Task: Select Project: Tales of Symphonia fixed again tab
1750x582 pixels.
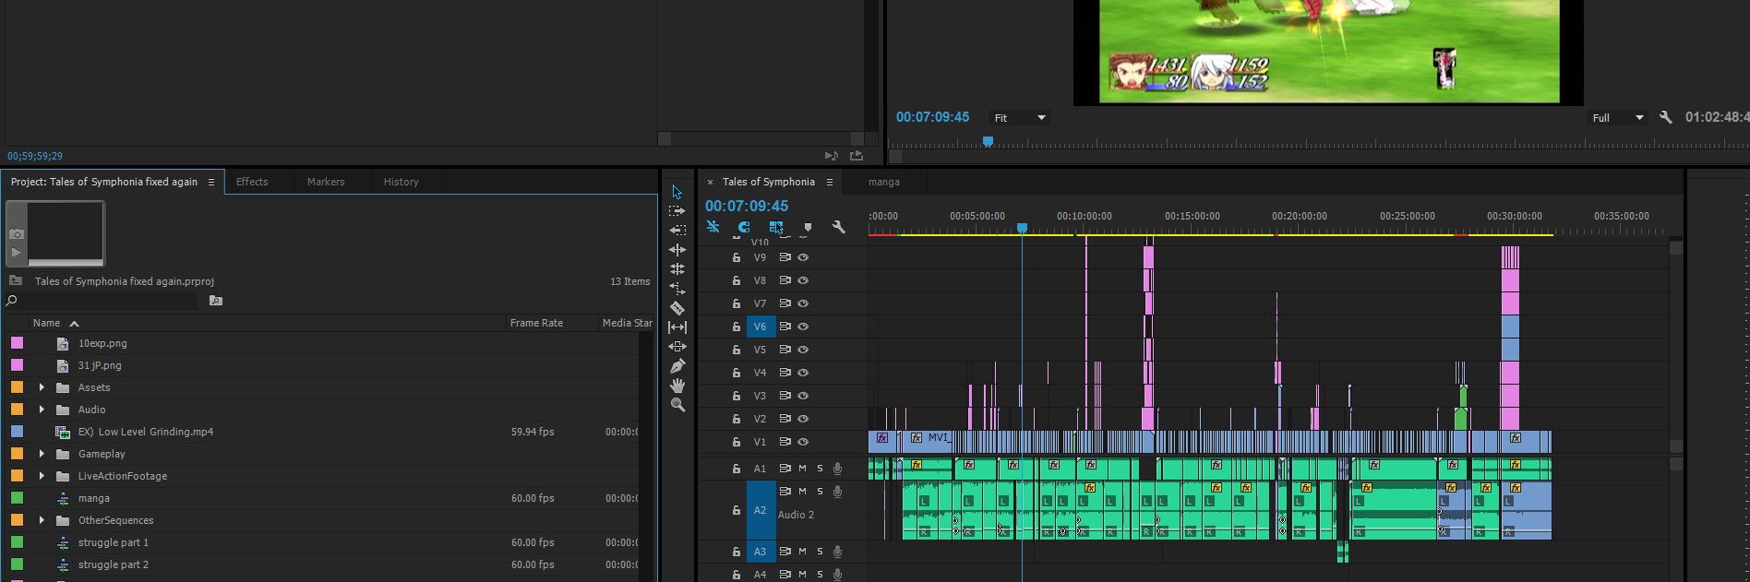Action: click(104, 182)
